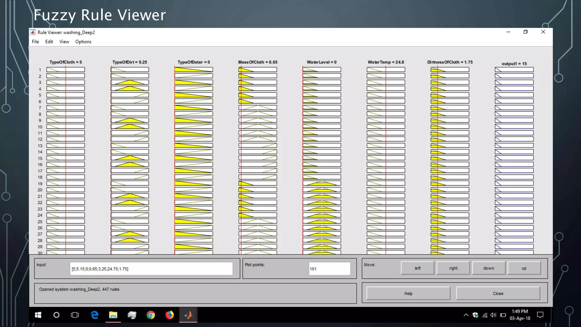Click the Plot points field showing 101
The image size is (581, 327).
(330, 269)
